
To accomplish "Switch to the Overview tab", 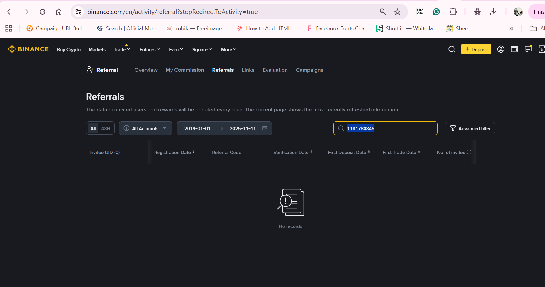I will pos(146,70).
